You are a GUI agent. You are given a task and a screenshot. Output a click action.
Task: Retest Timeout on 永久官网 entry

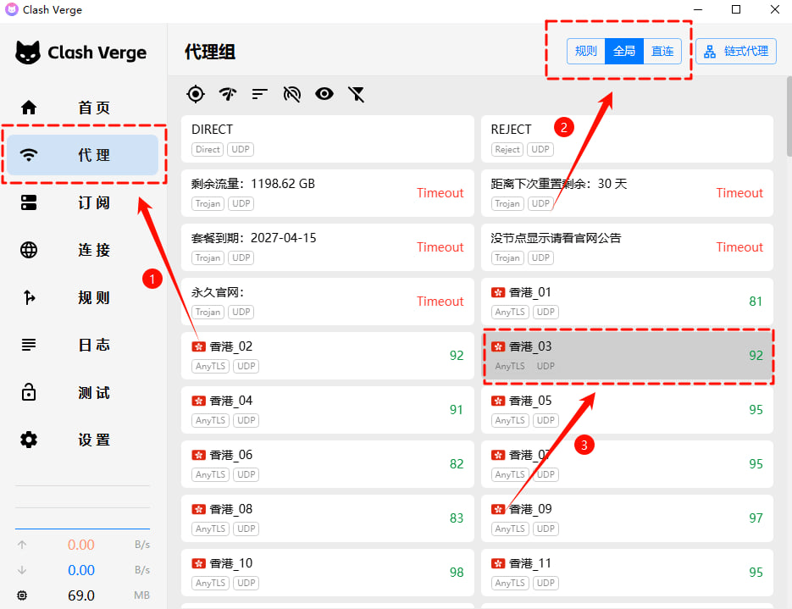(x=440, y=302)
